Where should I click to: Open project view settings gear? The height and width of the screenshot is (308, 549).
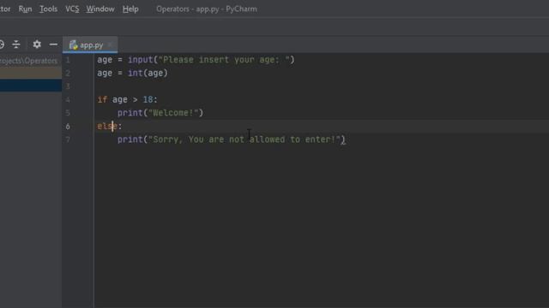tap(37, 44)
